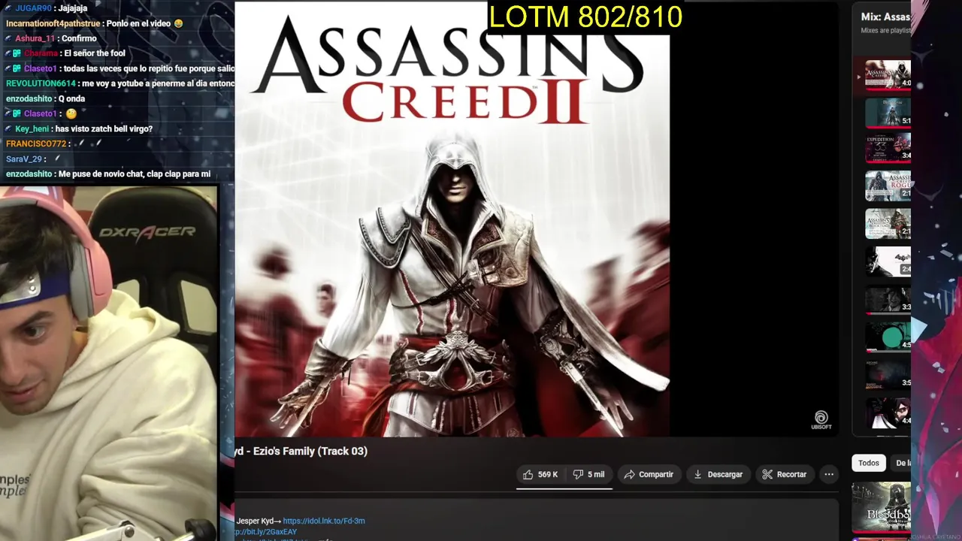Screen dimensions: 962x541
Task: Open the Recortar clip tool
Action: pos(785,474)
